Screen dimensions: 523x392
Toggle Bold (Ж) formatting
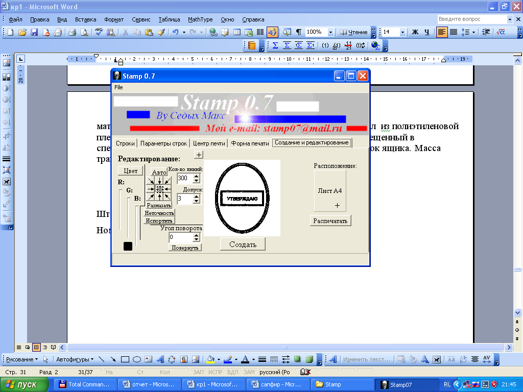click(415, 32)
